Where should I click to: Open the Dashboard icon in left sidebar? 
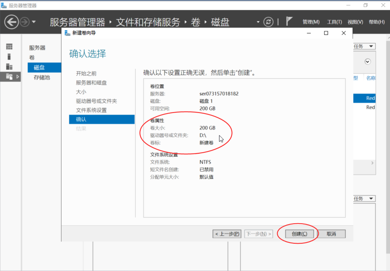tap(10, 47)
